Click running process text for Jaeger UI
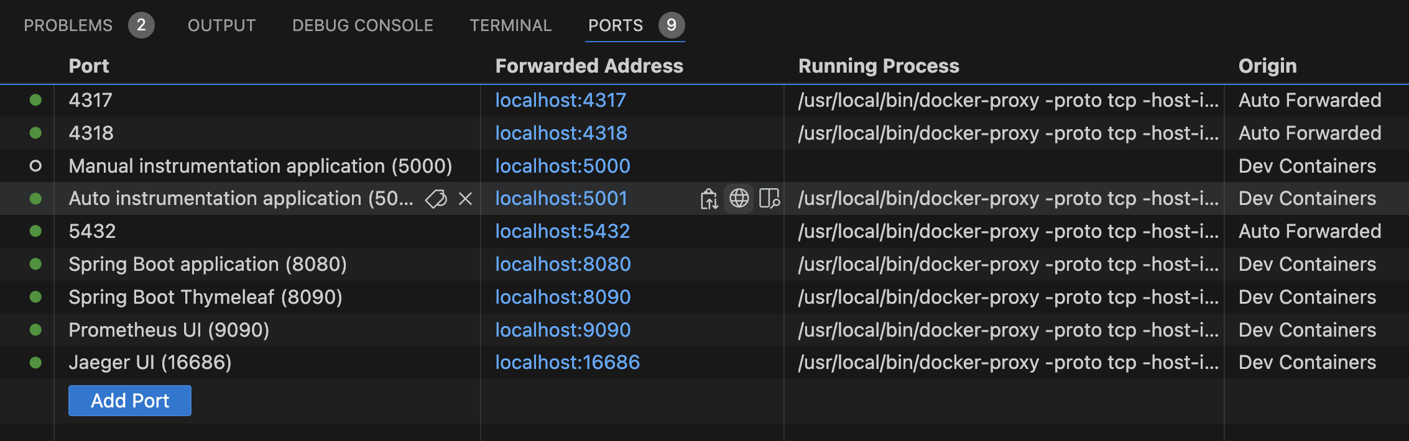1409x441 pixels. (x=1009, y=363)
